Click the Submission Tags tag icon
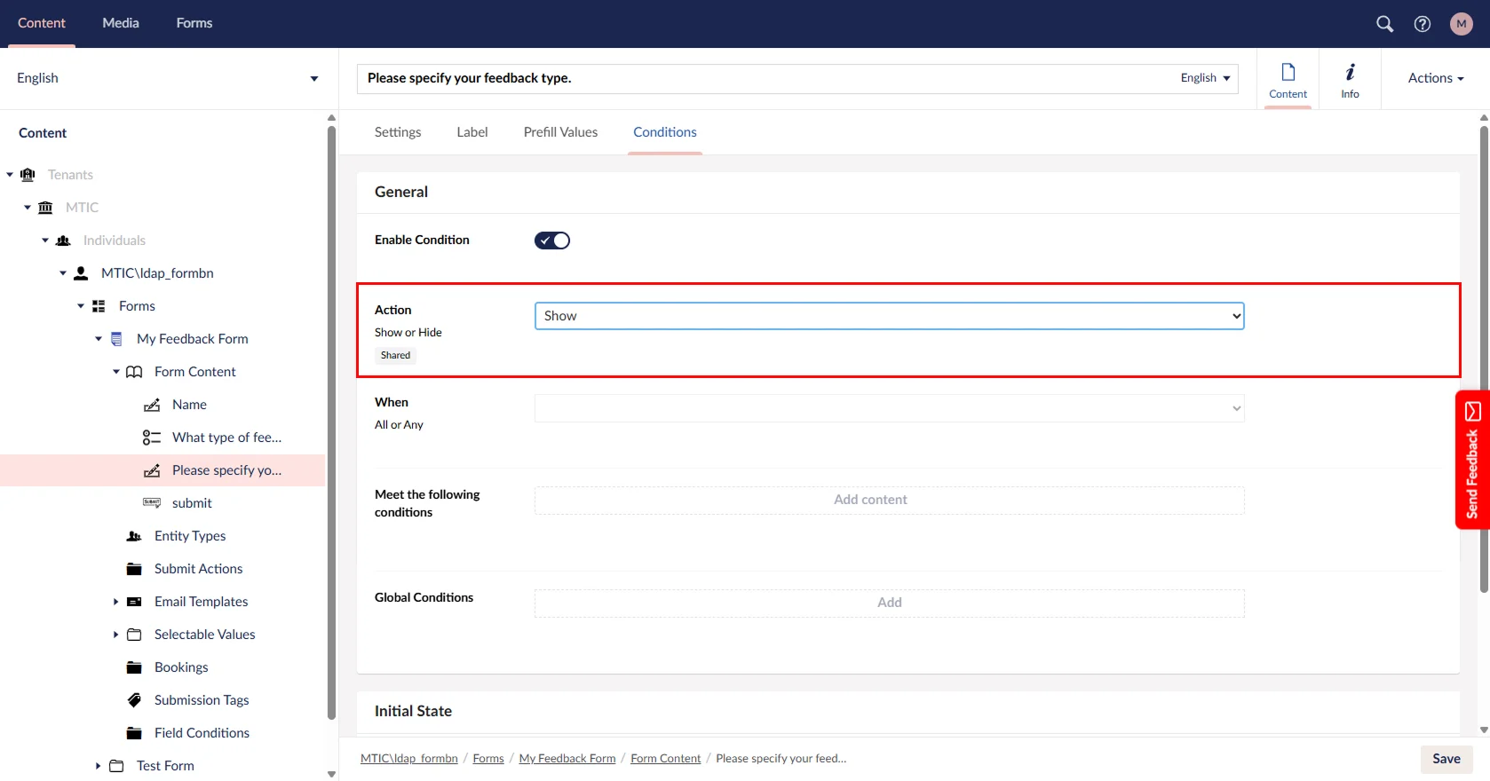The image size is (1490, 781). pyautogui.click(x=134, y=700)
